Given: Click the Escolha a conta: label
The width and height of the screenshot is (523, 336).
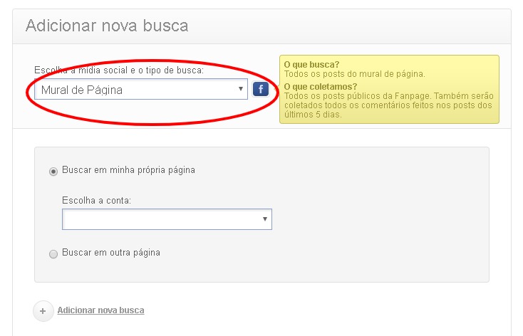Looking at the screenshot, I should (96, 200).
